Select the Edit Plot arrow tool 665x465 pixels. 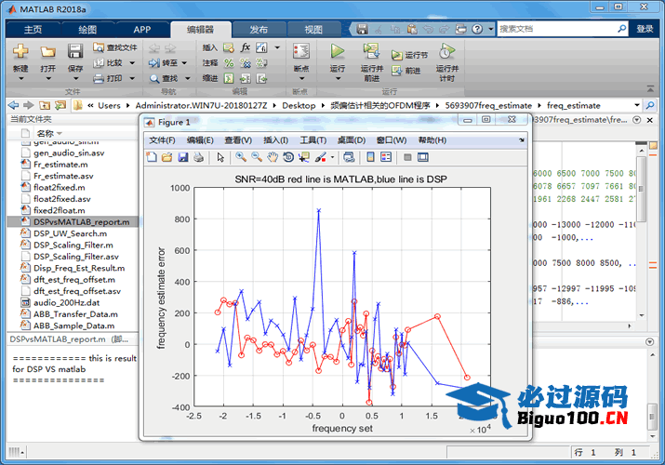point(220,157)
